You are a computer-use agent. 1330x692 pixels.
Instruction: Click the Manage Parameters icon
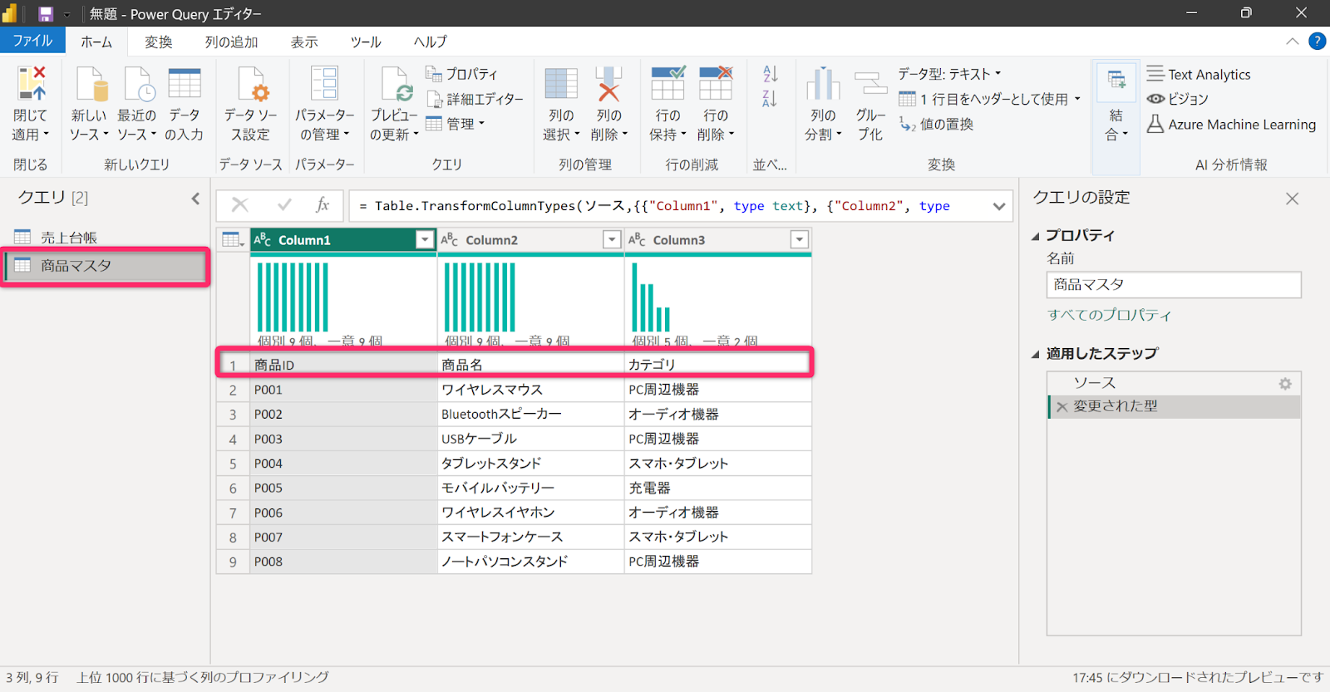324,84
